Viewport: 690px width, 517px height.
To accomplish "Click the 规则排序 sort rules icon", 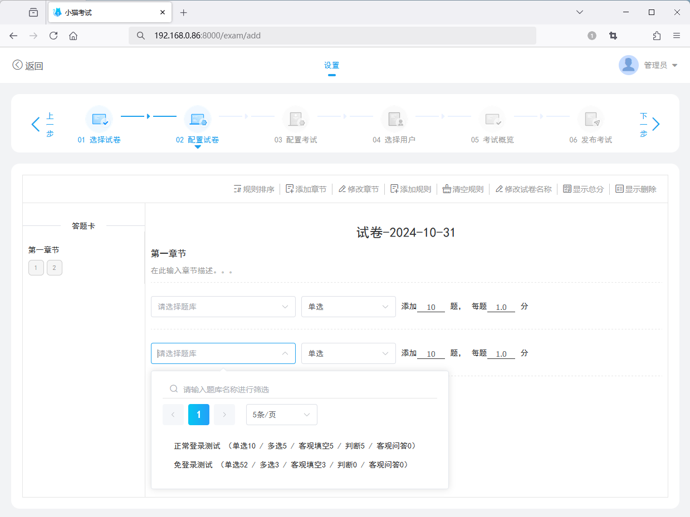I will tap(237, 189).
